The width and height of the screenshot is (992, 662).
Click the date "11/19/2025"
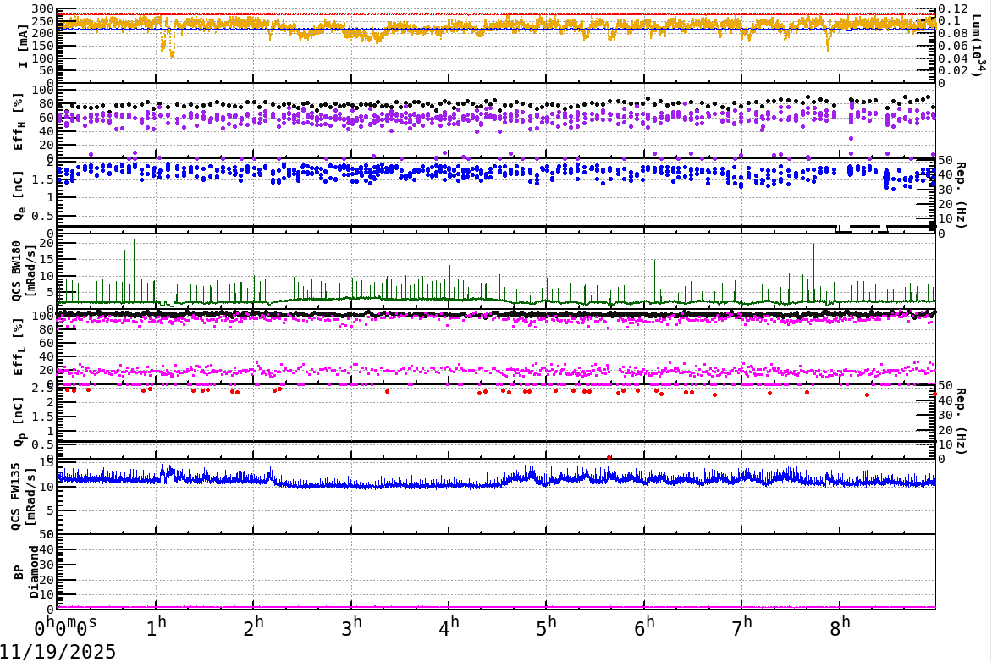(x=58, y=652)
